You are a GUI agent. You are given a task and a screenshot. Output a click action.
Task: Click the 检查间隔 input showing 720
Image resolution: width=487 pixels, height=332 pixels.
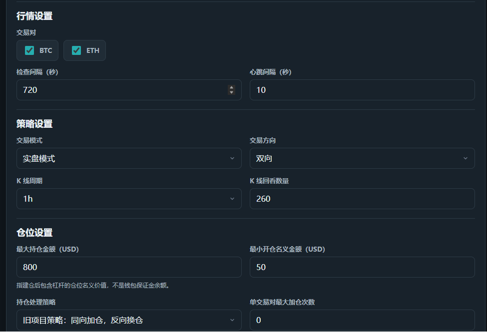tap(129, 90)
